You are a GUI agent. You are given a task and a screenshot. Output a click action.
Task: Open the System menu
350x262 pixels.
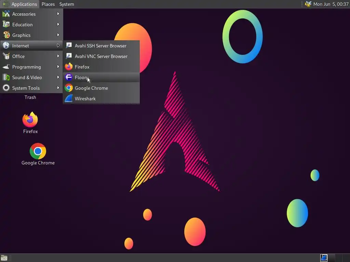67,4
